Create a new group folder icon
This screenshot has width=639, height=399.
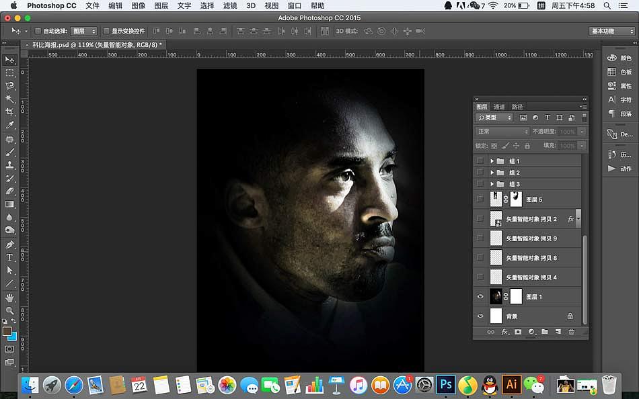pos(545,332)
